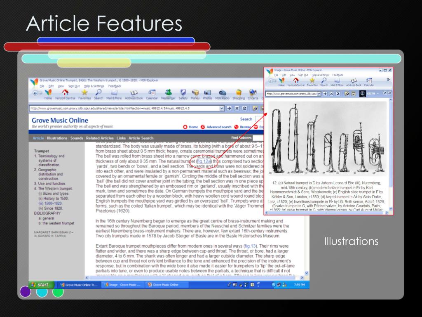The width and height of the screenshot is (422, 317).
Task: Open Calendar in Image window toolbar
Action: click(x=369, y=82)
